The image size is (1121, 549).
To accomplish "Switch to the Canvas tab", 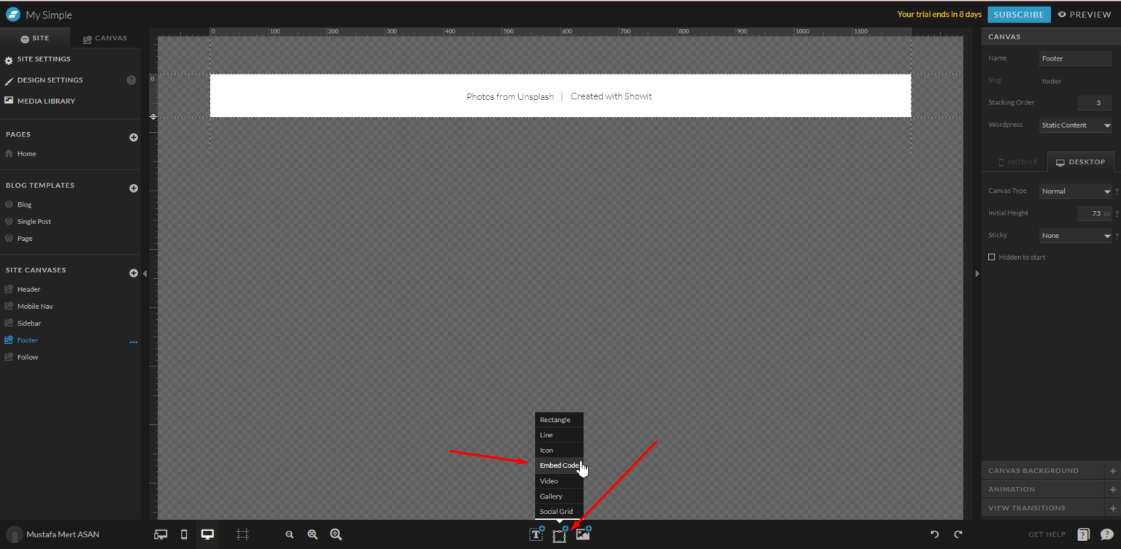I will pos(105,38).
